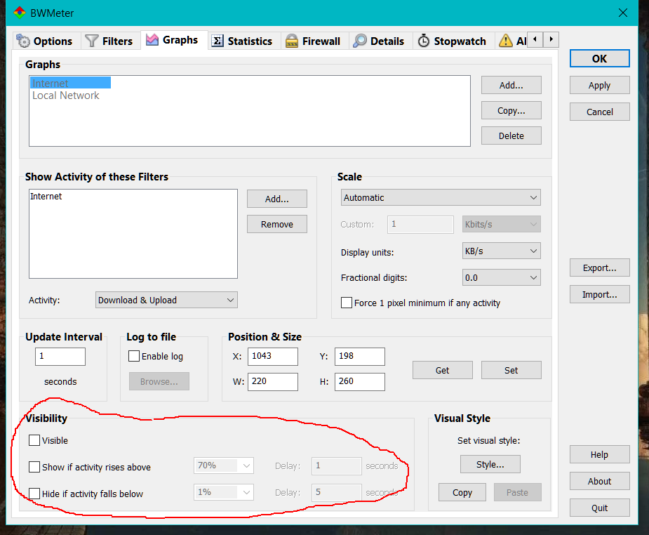Click the Statistics tab sigma icon
This screenshot has width=649, height=535.
tap(218, 41)
